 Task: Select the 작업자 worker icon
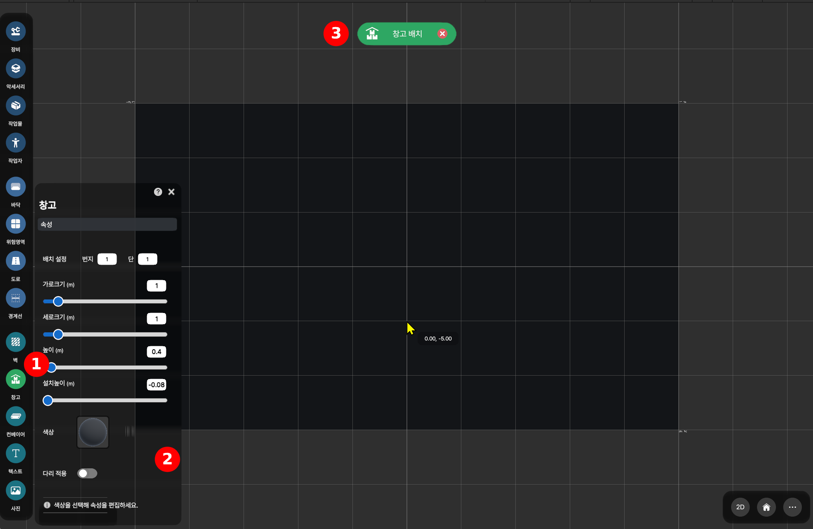click(x=15, y=143)
